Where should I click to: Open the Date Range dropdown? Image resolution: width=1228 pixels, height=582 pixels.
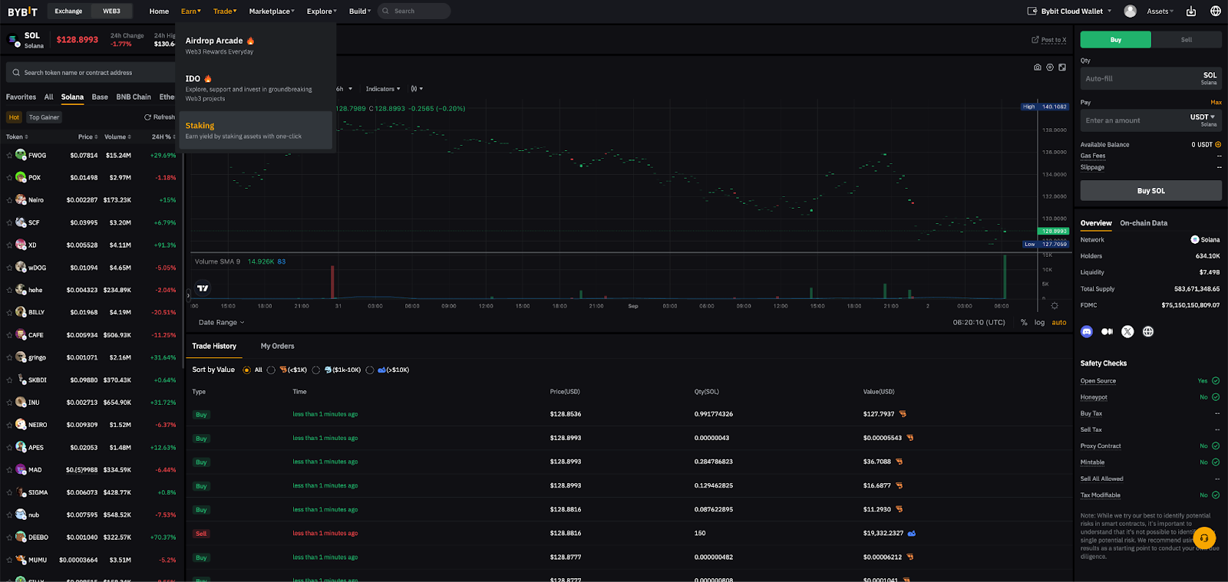click(221, 323)
